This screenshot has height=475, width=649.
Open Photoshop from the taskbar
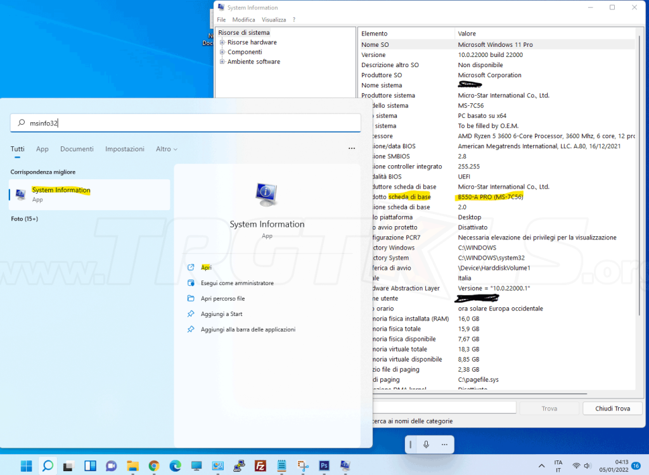[324, 466]
